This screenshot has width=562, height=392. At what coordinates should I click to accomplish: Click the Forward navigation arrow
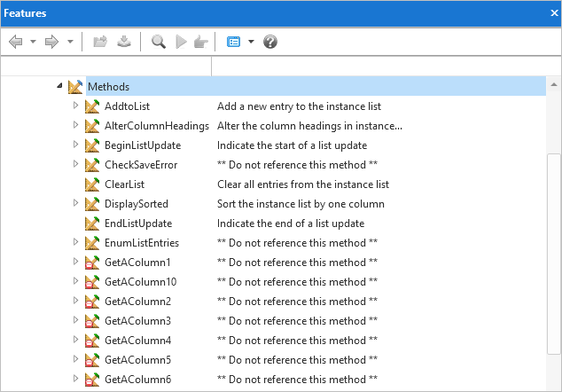pos(52,42)
